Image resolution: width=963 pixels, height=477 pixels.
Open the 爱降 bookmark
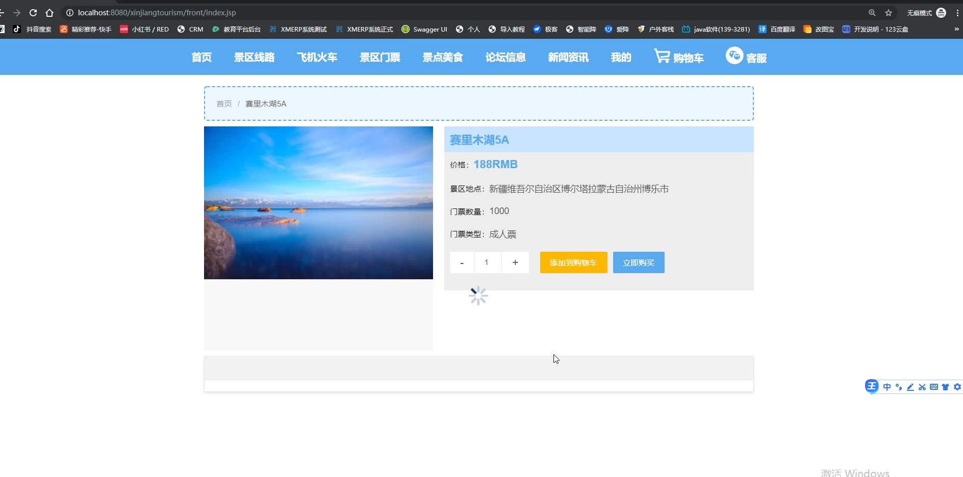coord(617,30)
